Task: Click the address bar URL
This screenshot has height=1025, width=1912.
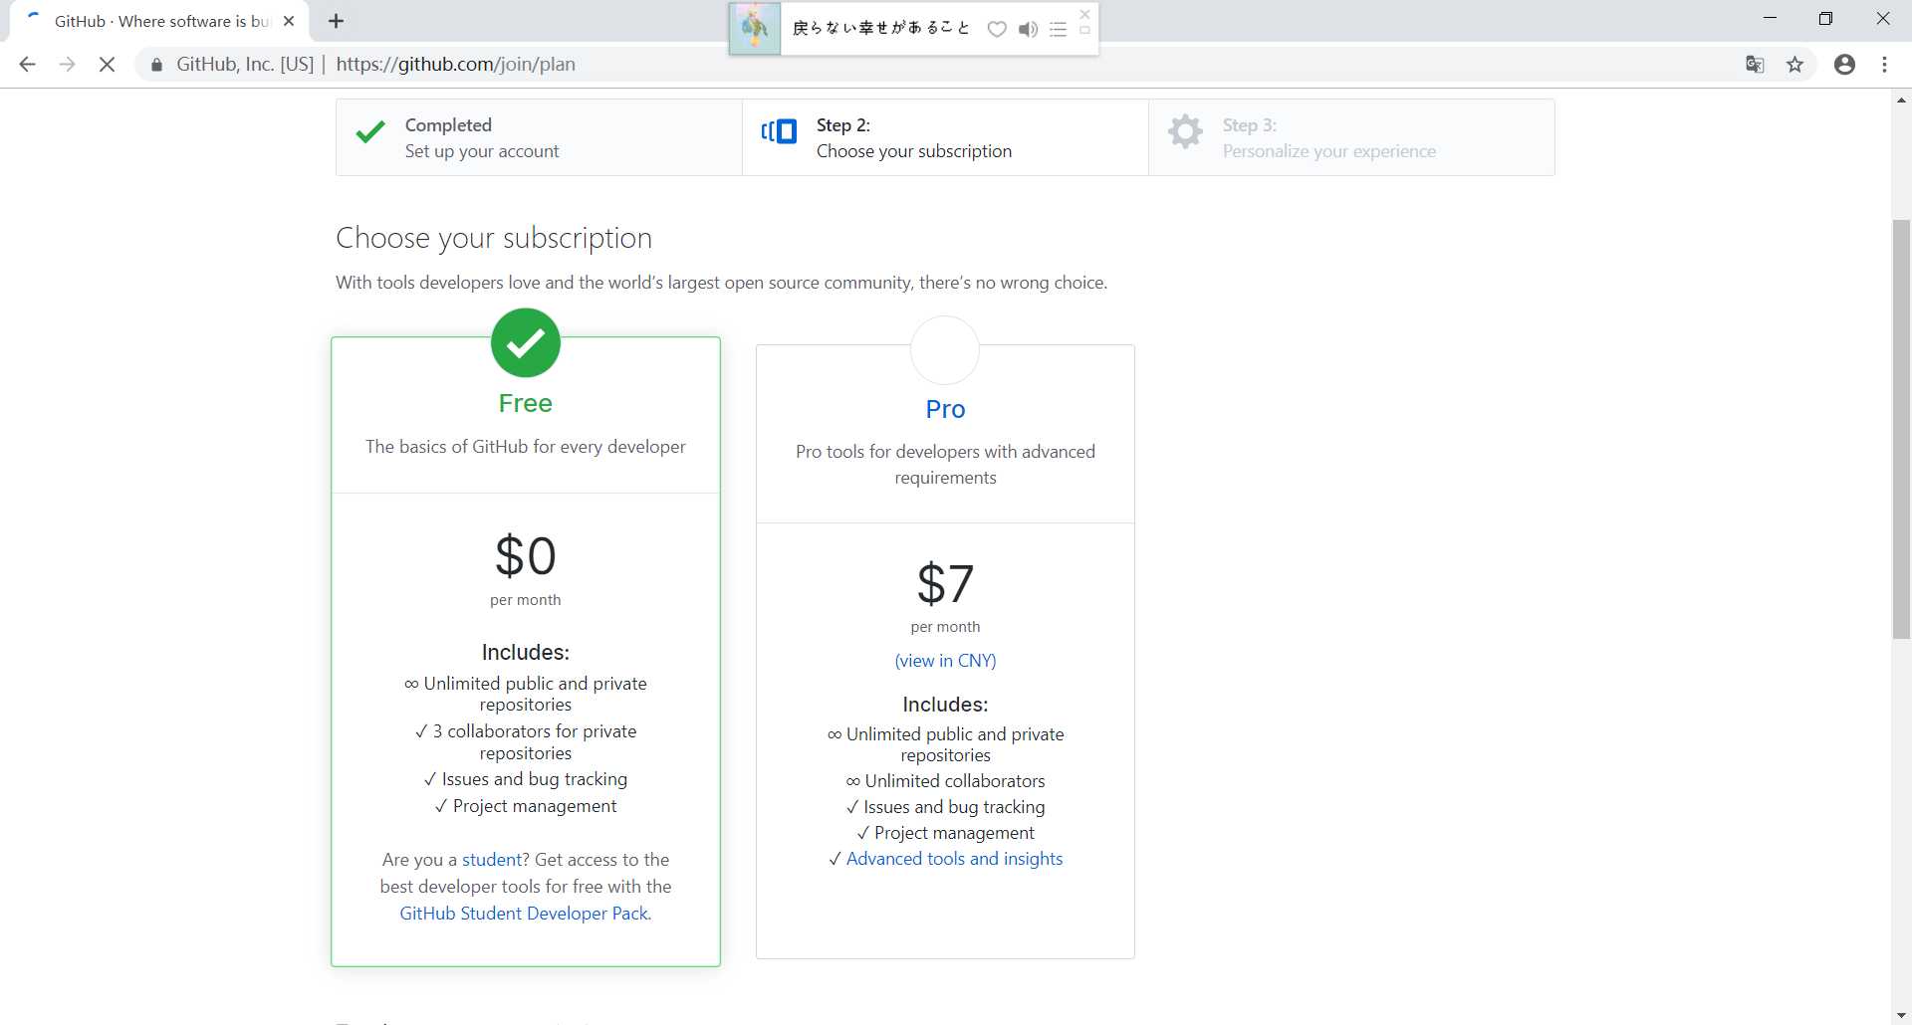Action: [455, 65]
